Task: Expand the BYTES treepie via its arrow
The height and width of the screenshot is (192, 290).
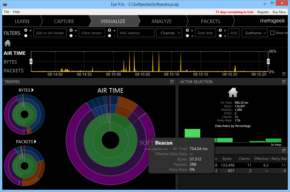Action: 33,90
